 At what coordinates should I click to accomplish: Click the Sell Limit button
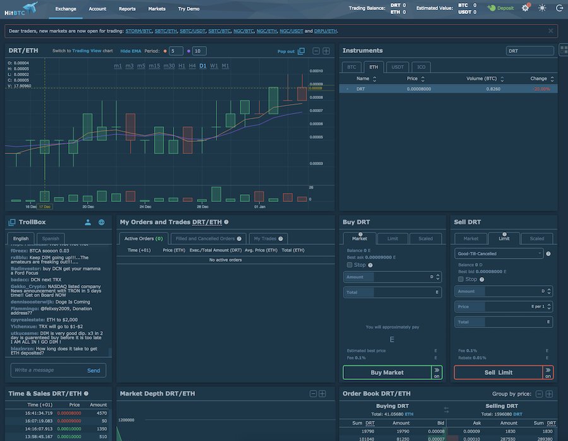(x=499, y=373)
